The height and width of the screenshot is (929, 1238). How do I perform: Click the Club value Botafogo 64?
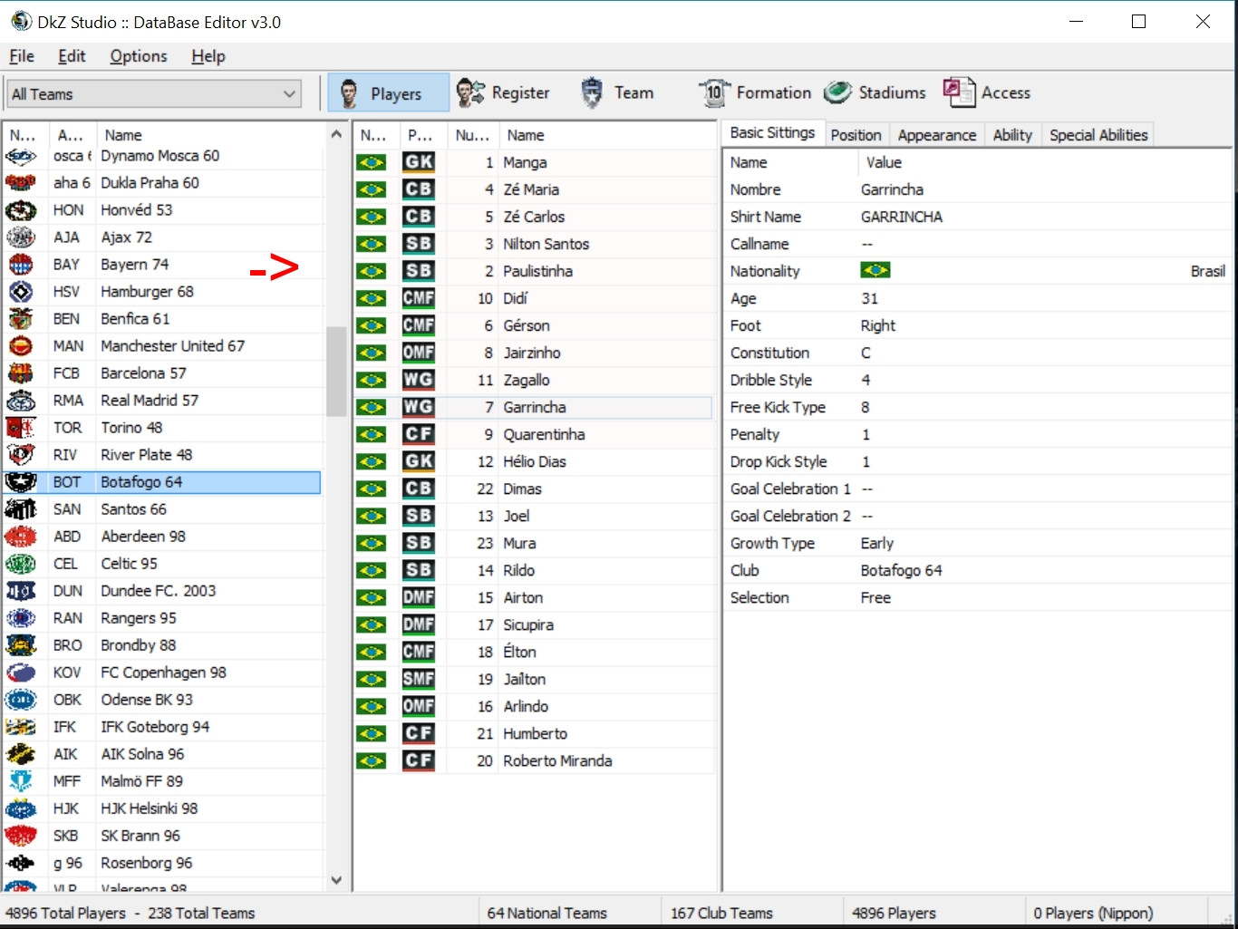[x=902, y=570]
